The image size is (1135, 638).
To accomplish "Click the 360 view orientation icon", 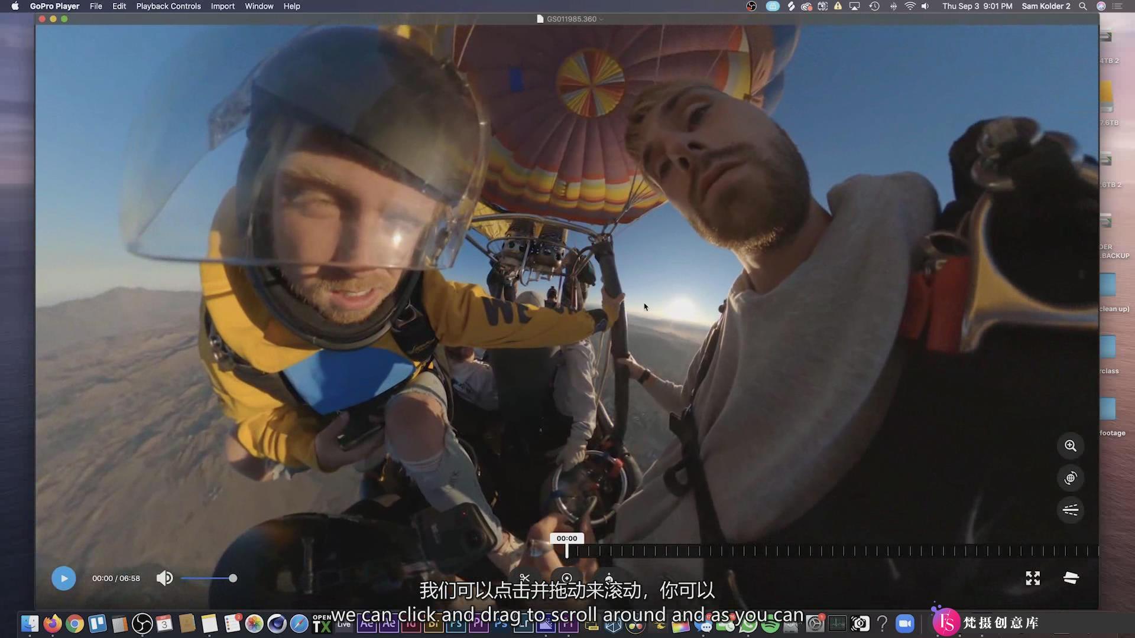I will point(1071,477).
